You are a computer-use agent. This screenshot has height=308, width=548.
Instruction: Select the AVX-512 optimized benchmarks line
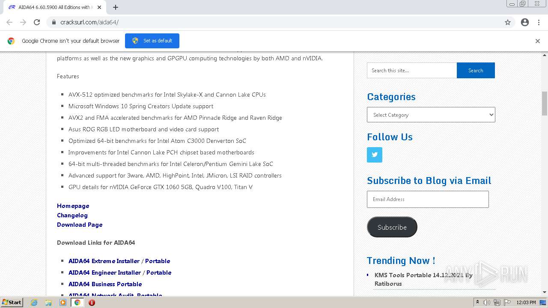(x=167, y=95)
